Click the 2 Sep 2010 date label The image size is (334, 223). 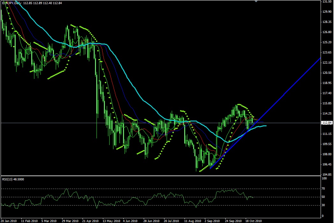pos(212,221)
